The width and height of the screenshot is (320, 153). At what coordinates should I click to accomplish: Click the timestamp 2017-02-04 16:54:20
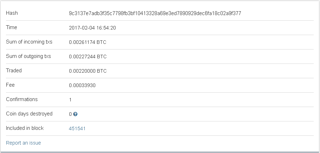point(92,28)
